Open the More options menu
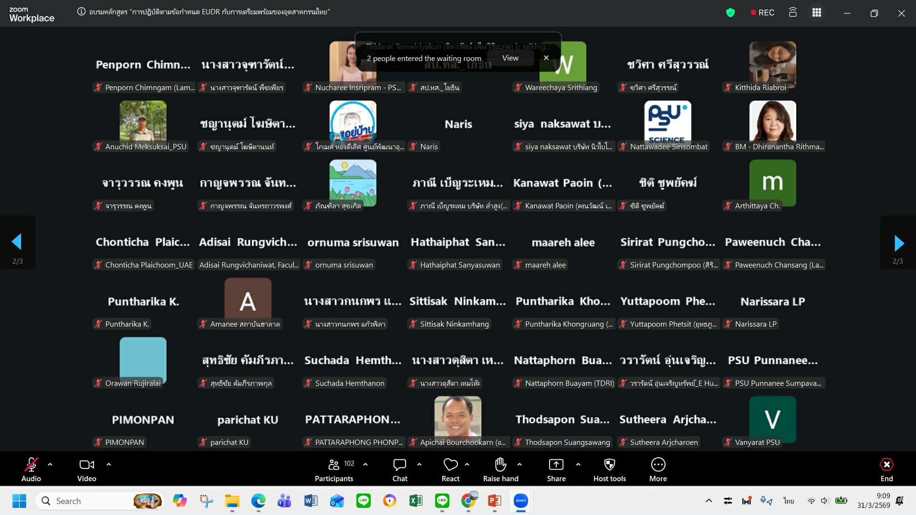916x515 pixels. tap(658, 470)
